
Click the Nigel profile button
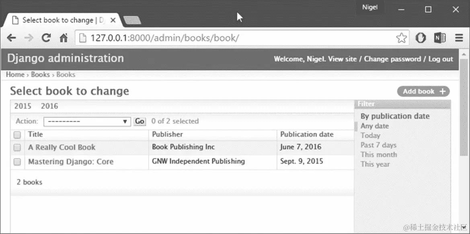(x=370, y=8)
